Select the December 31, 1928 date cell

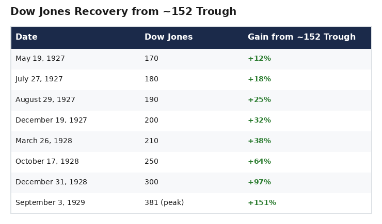point(51,182)
